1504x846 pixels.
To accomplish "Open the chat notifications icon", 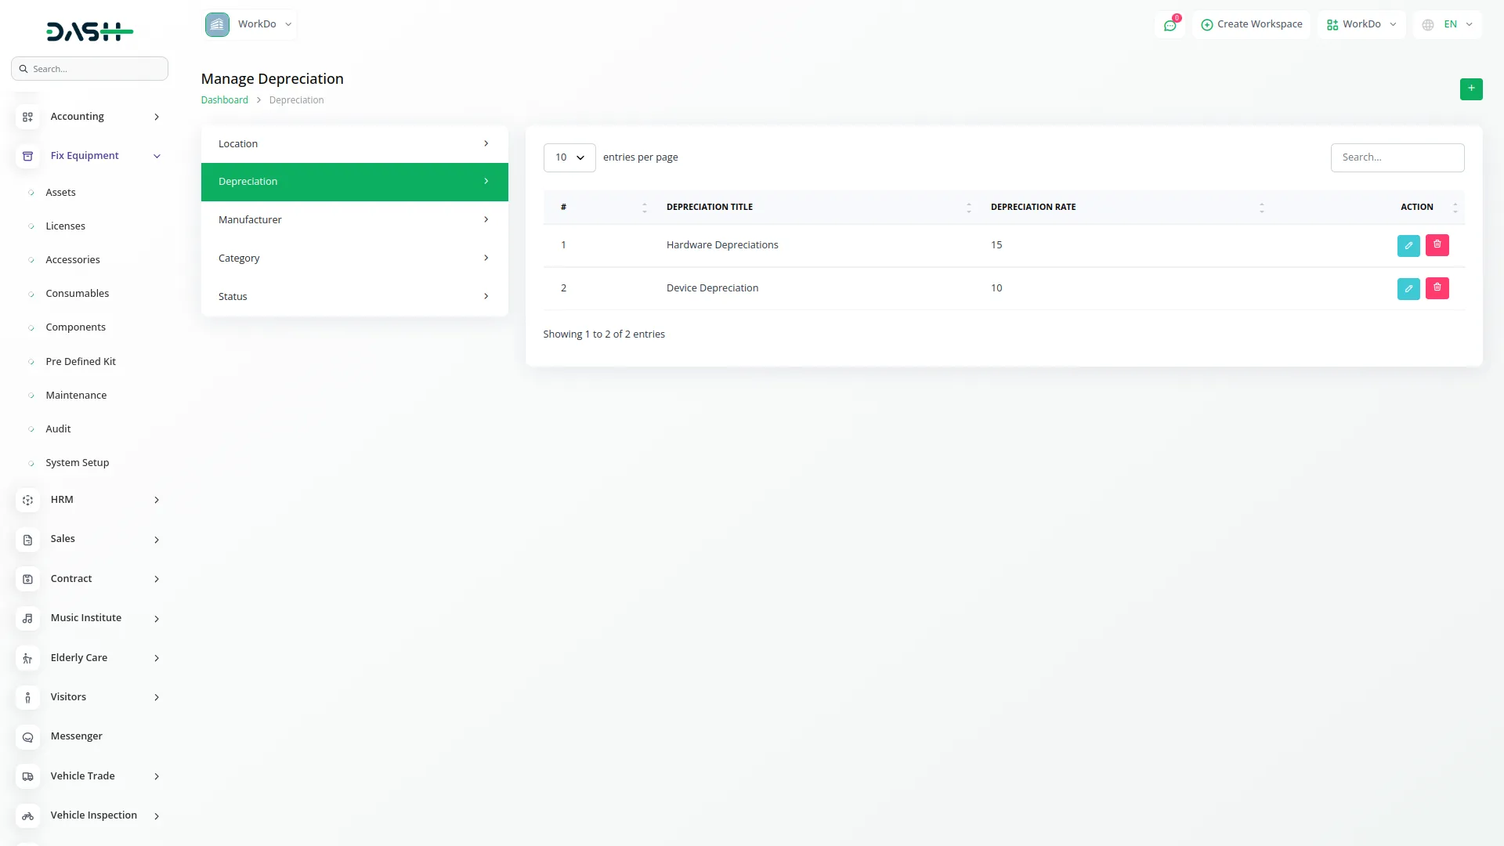I will pyautogui.click(x=1170, y=25).
